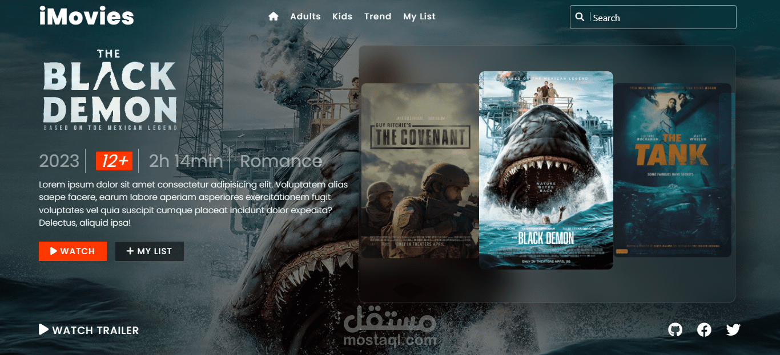
Task: Open the Adults menu item
Action: pos(305,17)
